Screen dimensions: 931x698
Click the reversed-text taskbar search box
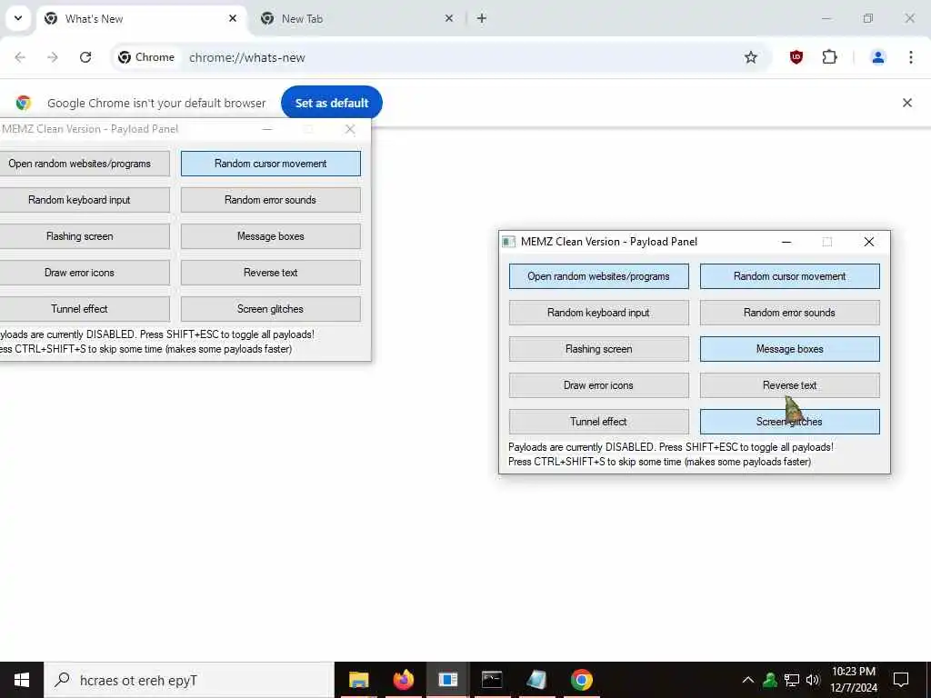189,680
